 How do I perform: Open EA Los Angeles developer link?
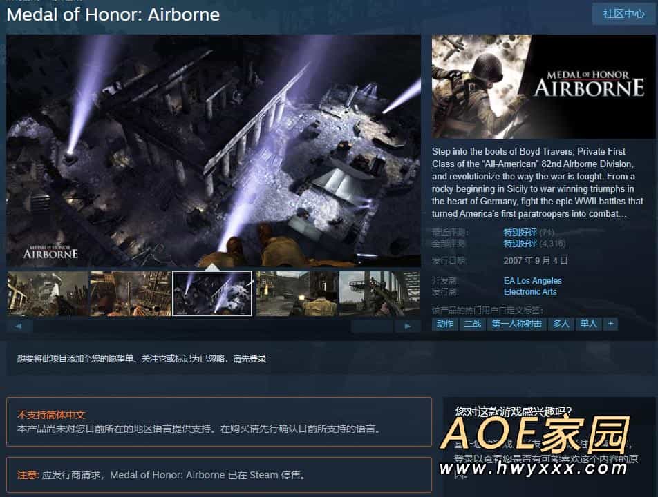point(532,281)
